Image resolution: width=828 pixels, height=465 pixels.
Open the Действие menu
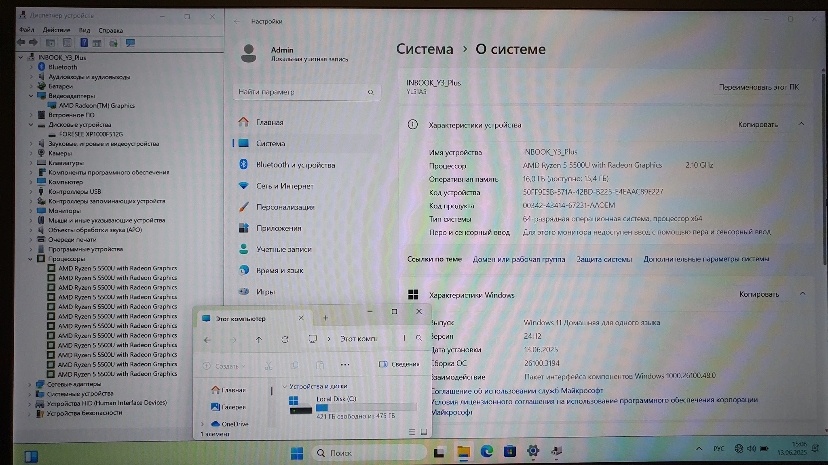(56, 30)
